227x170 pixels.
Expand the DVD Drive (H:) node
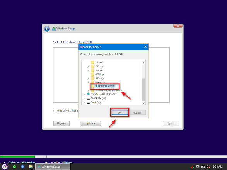click(84, 95)
